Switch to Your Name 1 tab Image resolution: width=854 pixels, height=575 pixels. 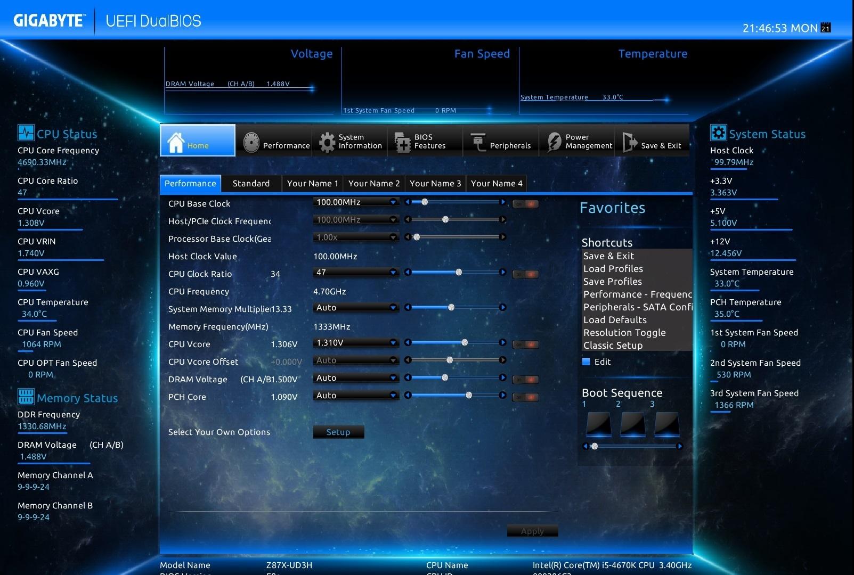tap(313, 183)
